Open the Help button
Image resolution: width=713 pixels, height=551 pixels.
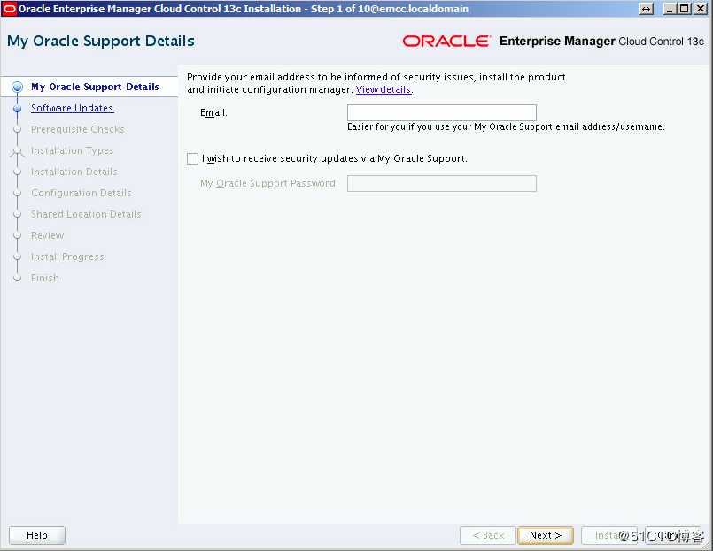pyautogui.click(x=37, y=536)
